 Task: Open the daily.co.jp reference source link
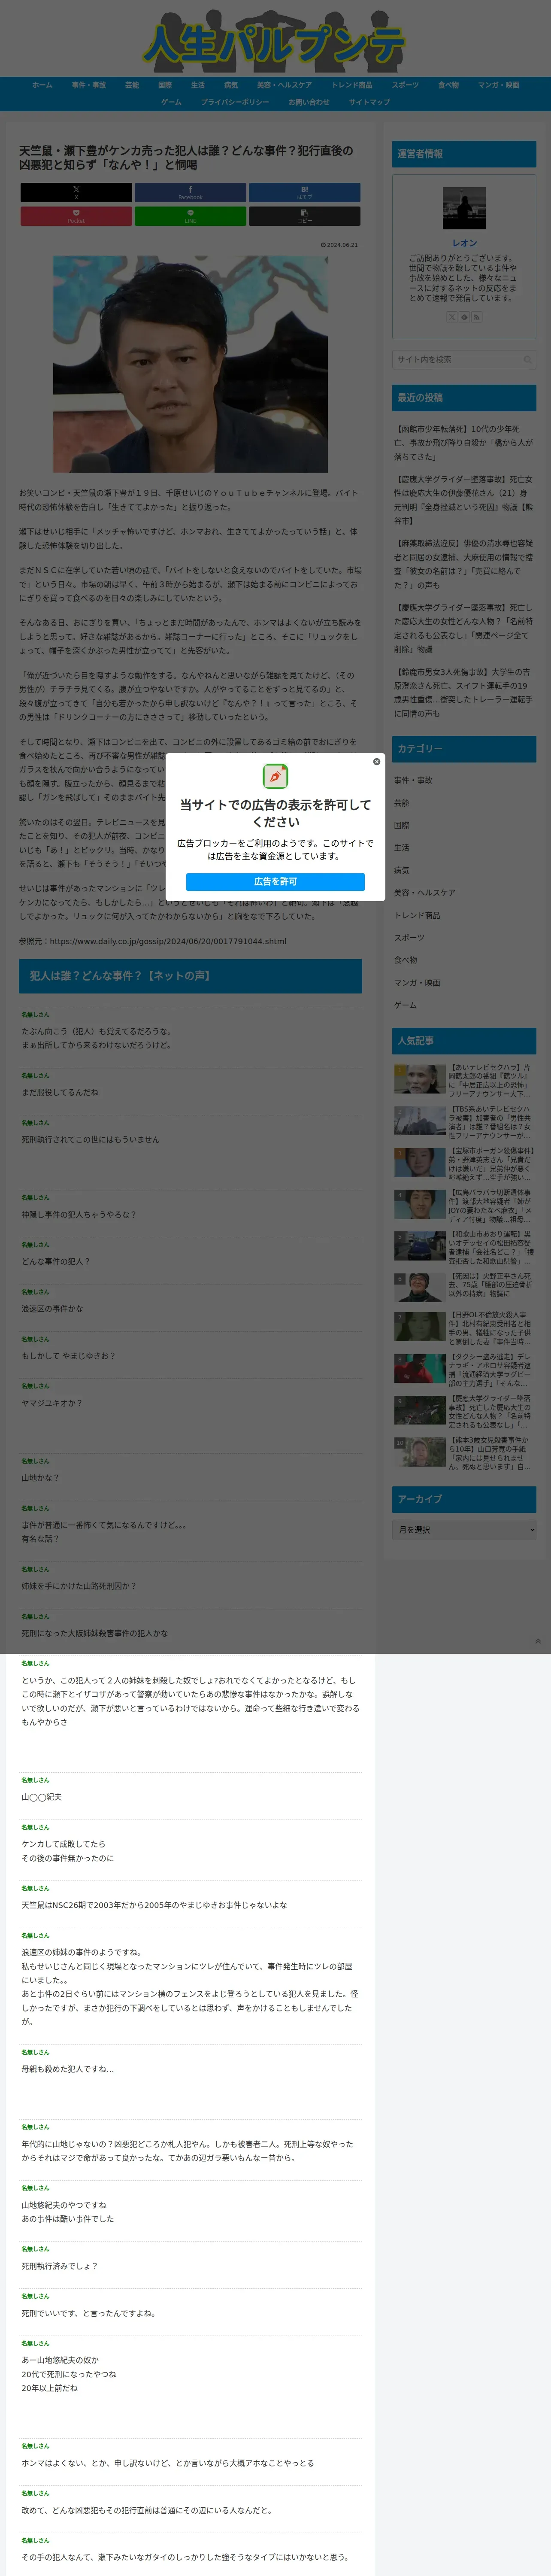tap(168, 941)
